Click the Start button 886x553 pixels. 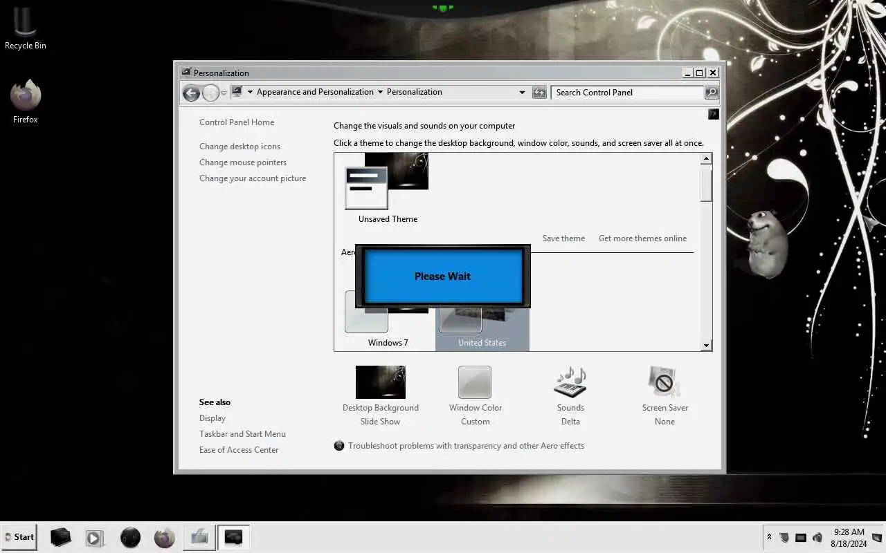(19, 537)
